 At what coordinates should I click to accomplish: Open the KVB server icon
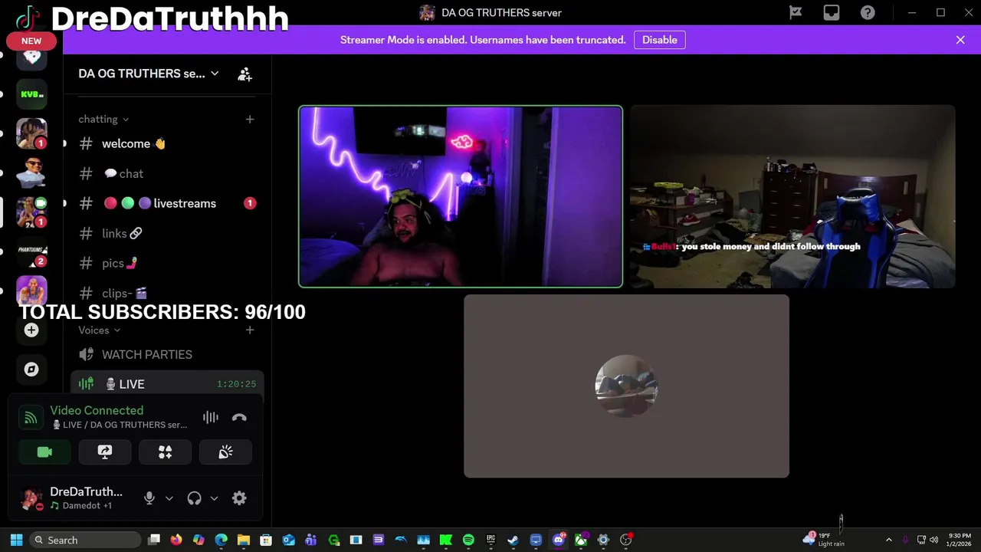[x=31, y=94]
